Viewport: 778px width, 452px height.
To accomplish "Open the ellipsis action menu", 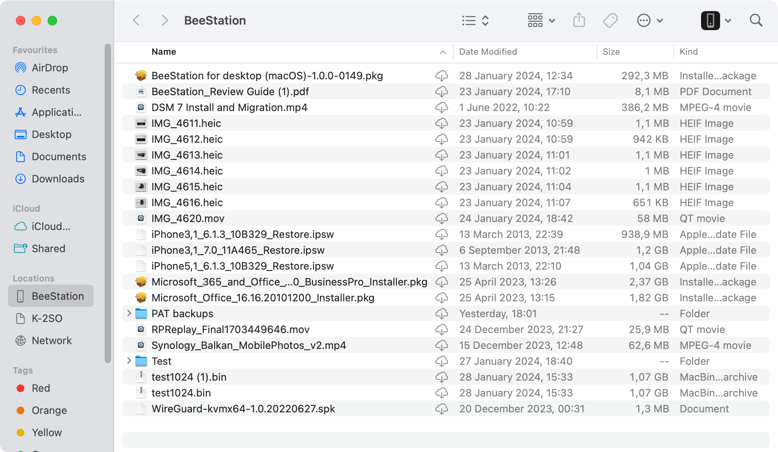I will tap(650, 21).
